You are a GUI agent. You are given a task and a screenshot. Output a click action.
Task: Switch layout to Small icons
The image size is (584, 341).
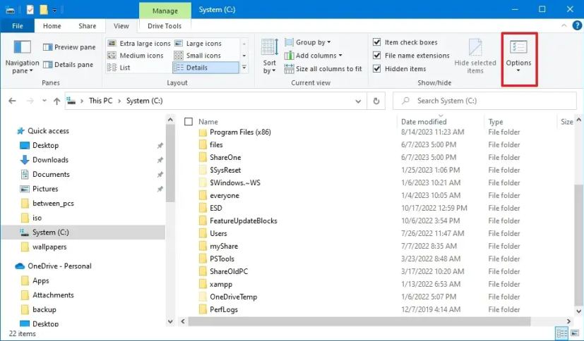[198, 56]
